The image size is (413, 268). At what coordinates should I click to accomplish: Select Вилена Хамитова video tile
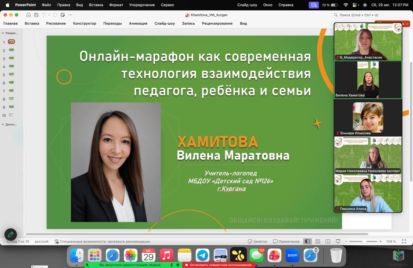[368, 80]
